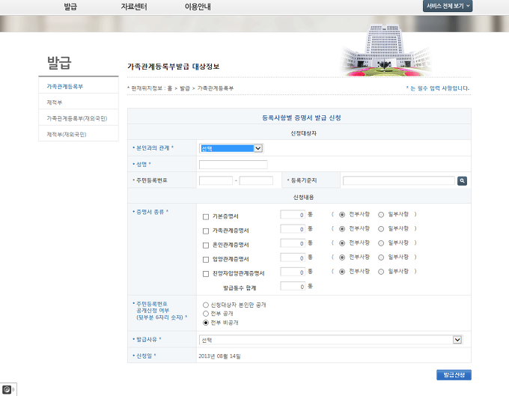This screenshot has height=396, width=509.
Task: Click the date text 2013년 08월 14일
Action: point(219,356)
